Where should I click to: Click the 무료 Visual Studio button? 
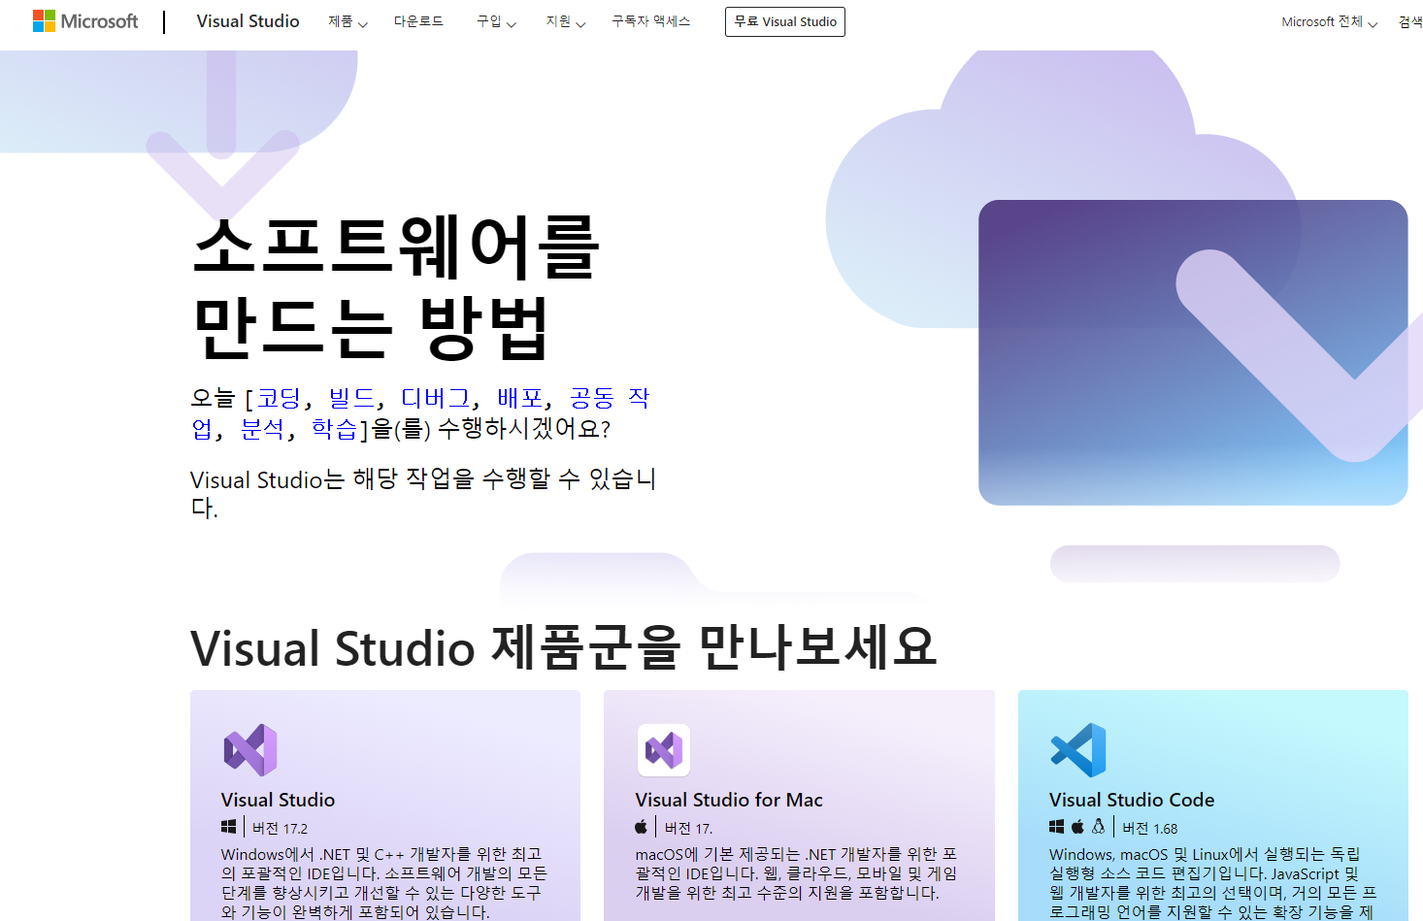(x=785, y=21)
